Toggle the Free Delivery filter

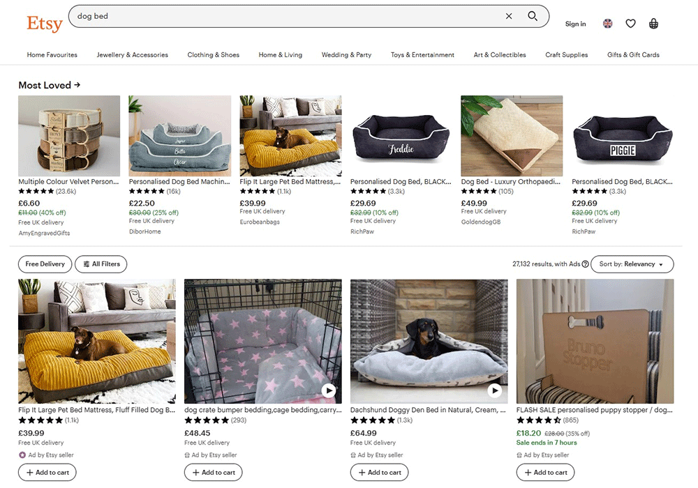(45, 264)
